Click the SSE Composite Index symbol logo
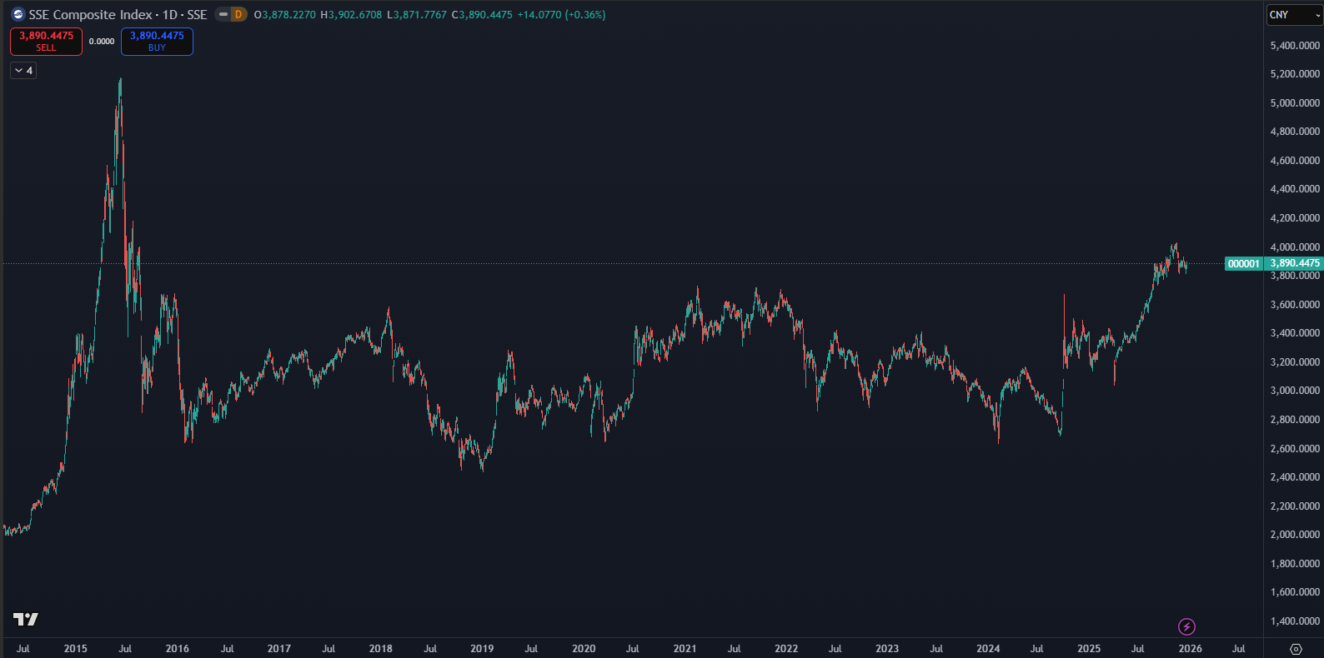The height and width of the screenshot is (658, 1324). coord(18,14)
